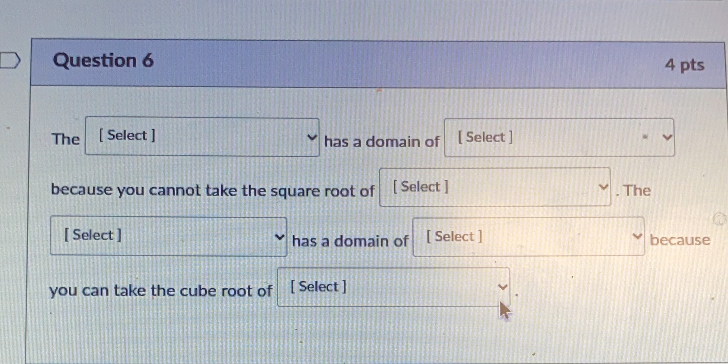Click 'you can take the cube root of'

tap(160, 291)
